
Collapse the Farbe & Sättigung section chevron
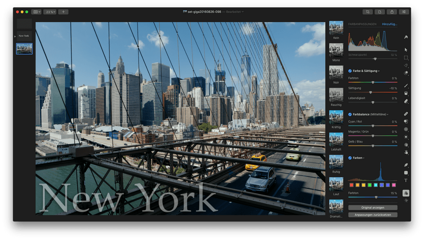379,71
